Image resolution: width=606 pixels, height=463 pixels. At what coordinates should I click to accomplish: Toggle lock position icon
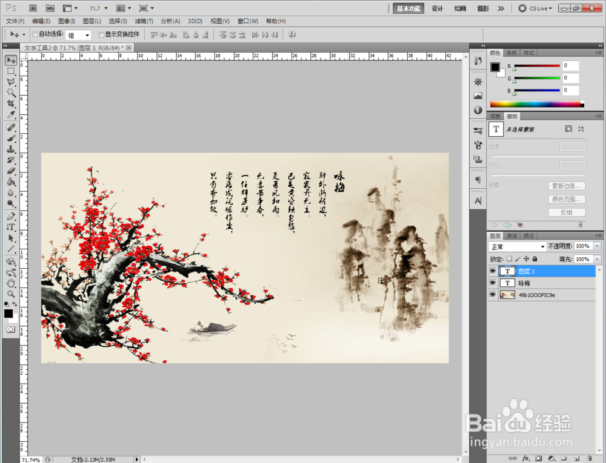coord(527,259)
